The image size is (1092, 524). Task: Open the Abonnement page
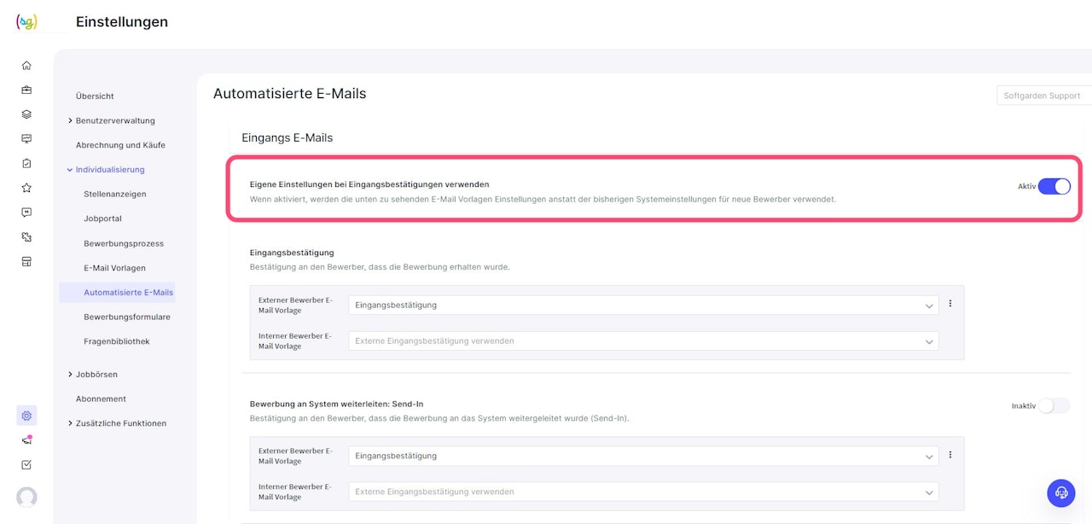point(101,399)
